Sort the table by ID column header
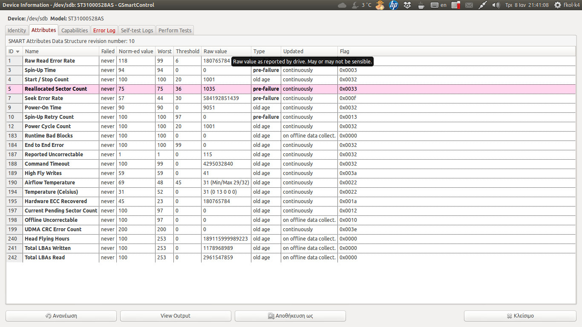Screen dimensions: 582x327 14,51
